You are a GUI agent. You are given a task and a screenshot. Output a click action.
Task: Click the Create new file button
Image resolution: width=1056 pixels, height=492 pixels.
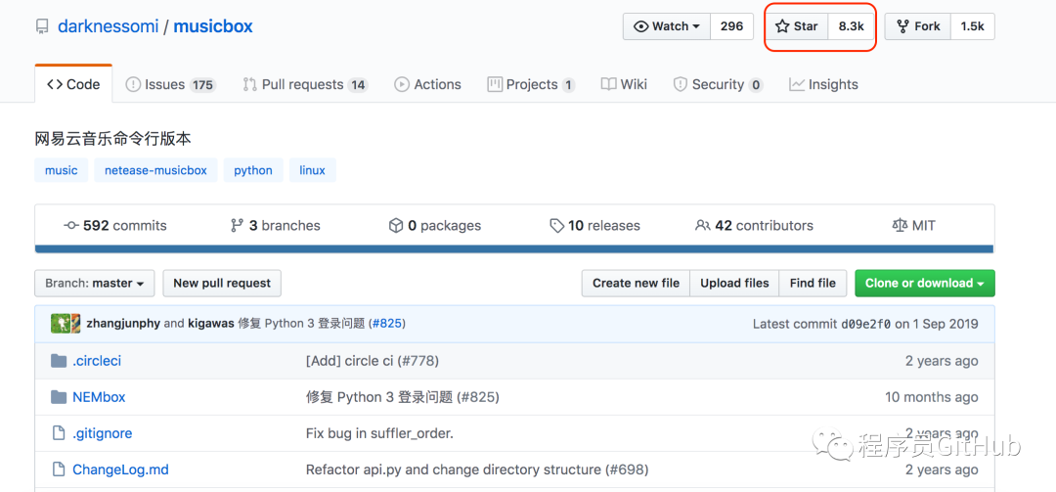point(636,283)
